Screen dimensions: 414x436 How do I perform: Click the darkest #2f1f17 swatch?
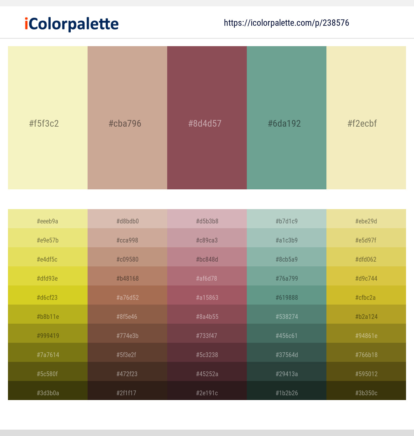pyautogui.click(x=127, y=393)
